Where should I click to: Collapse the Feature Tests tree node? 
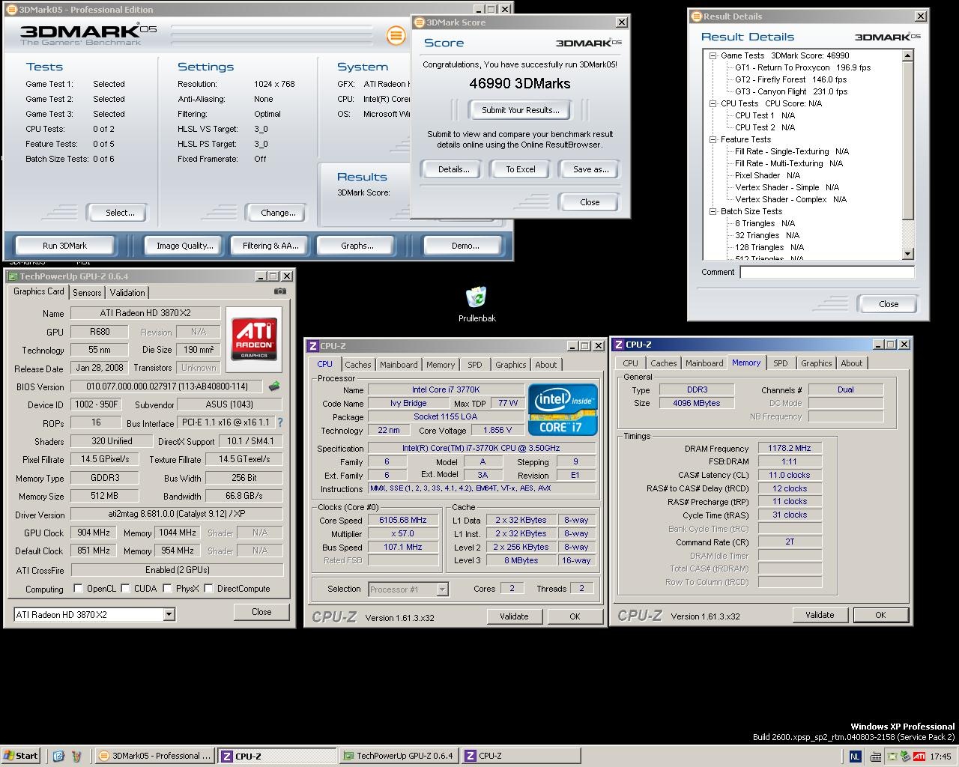[x=713, y=139]
